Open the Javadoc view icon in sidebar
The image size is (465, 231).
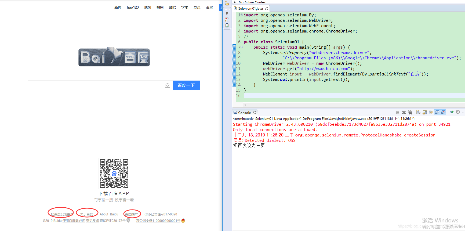[227, 26]
